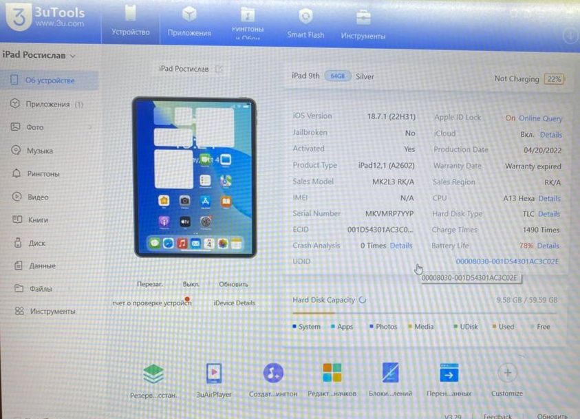
Task: Click the download arrow icon in the header
Action: pyautogui.click(x=570, y=36)
